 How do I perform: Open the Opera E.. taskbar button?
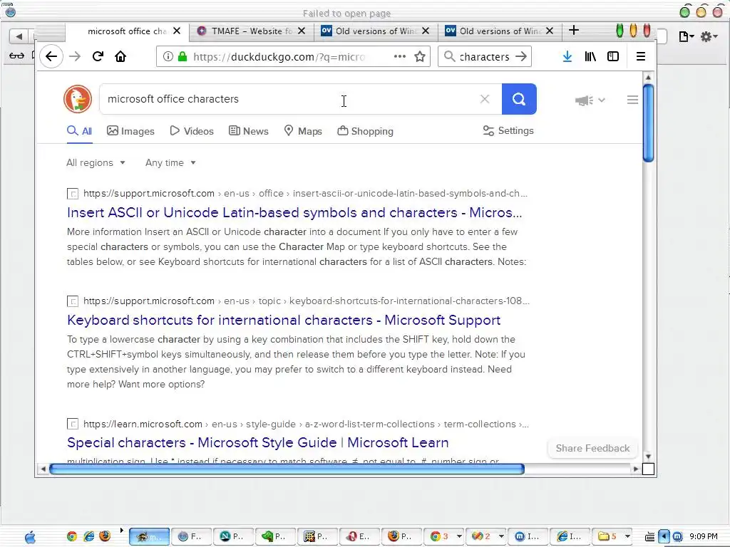[x=359, y=537]
